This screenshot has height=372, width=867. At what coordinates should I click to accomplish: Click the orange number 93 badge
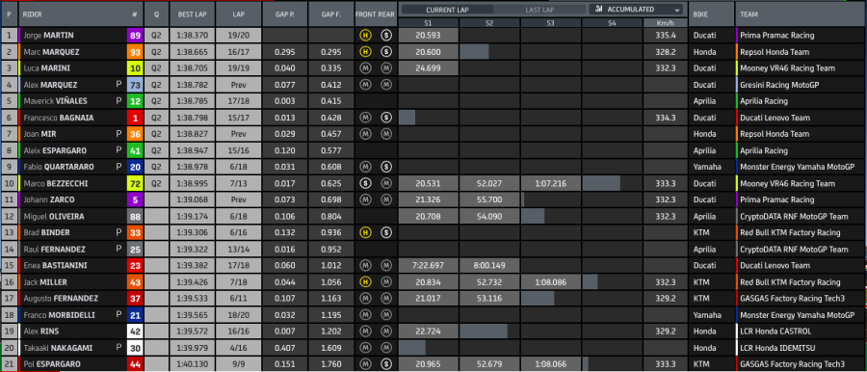pos(135,51)
